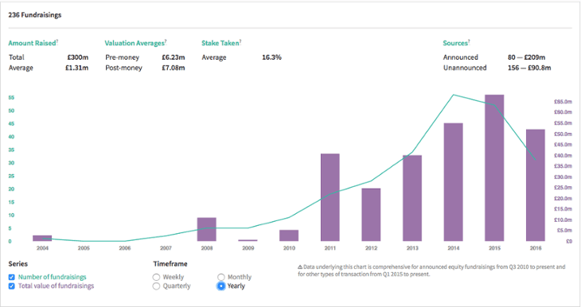The image size is (581, 307).
Task: Click the Total value of fundraisings label
Action: coord(56,286)
